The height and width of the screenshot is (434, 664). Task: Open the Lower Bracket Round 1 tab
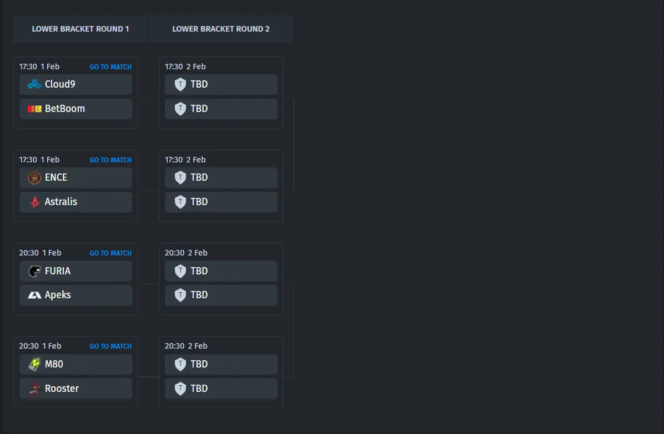81,29
